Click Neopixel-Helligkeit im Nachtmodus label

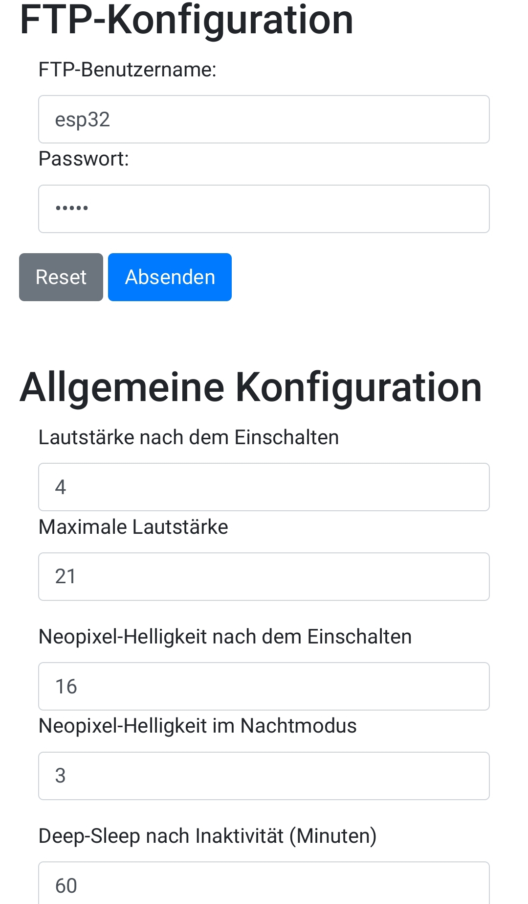coord(198,726)
